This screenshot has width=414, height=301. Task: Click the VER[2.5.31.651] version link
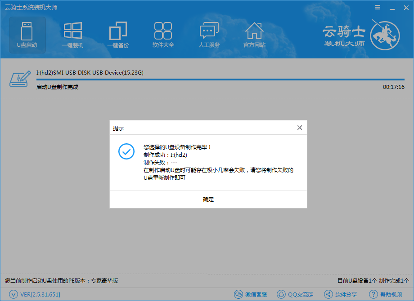tap(40, 294)
